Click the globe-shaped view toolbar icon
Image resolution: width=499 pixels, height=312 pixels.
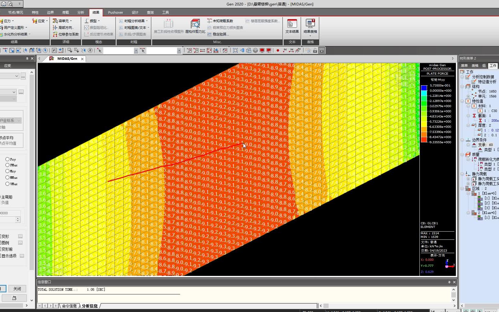tap(255, 50)
